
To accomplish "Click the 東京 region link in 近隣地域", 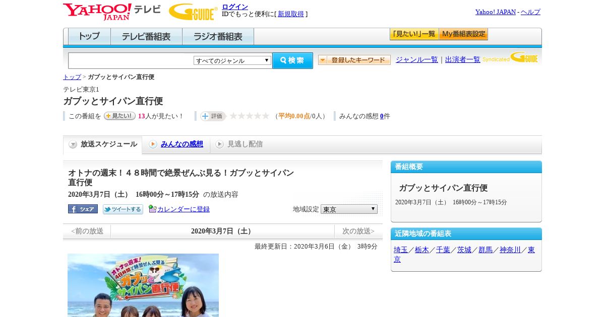I will pos(531,250).
